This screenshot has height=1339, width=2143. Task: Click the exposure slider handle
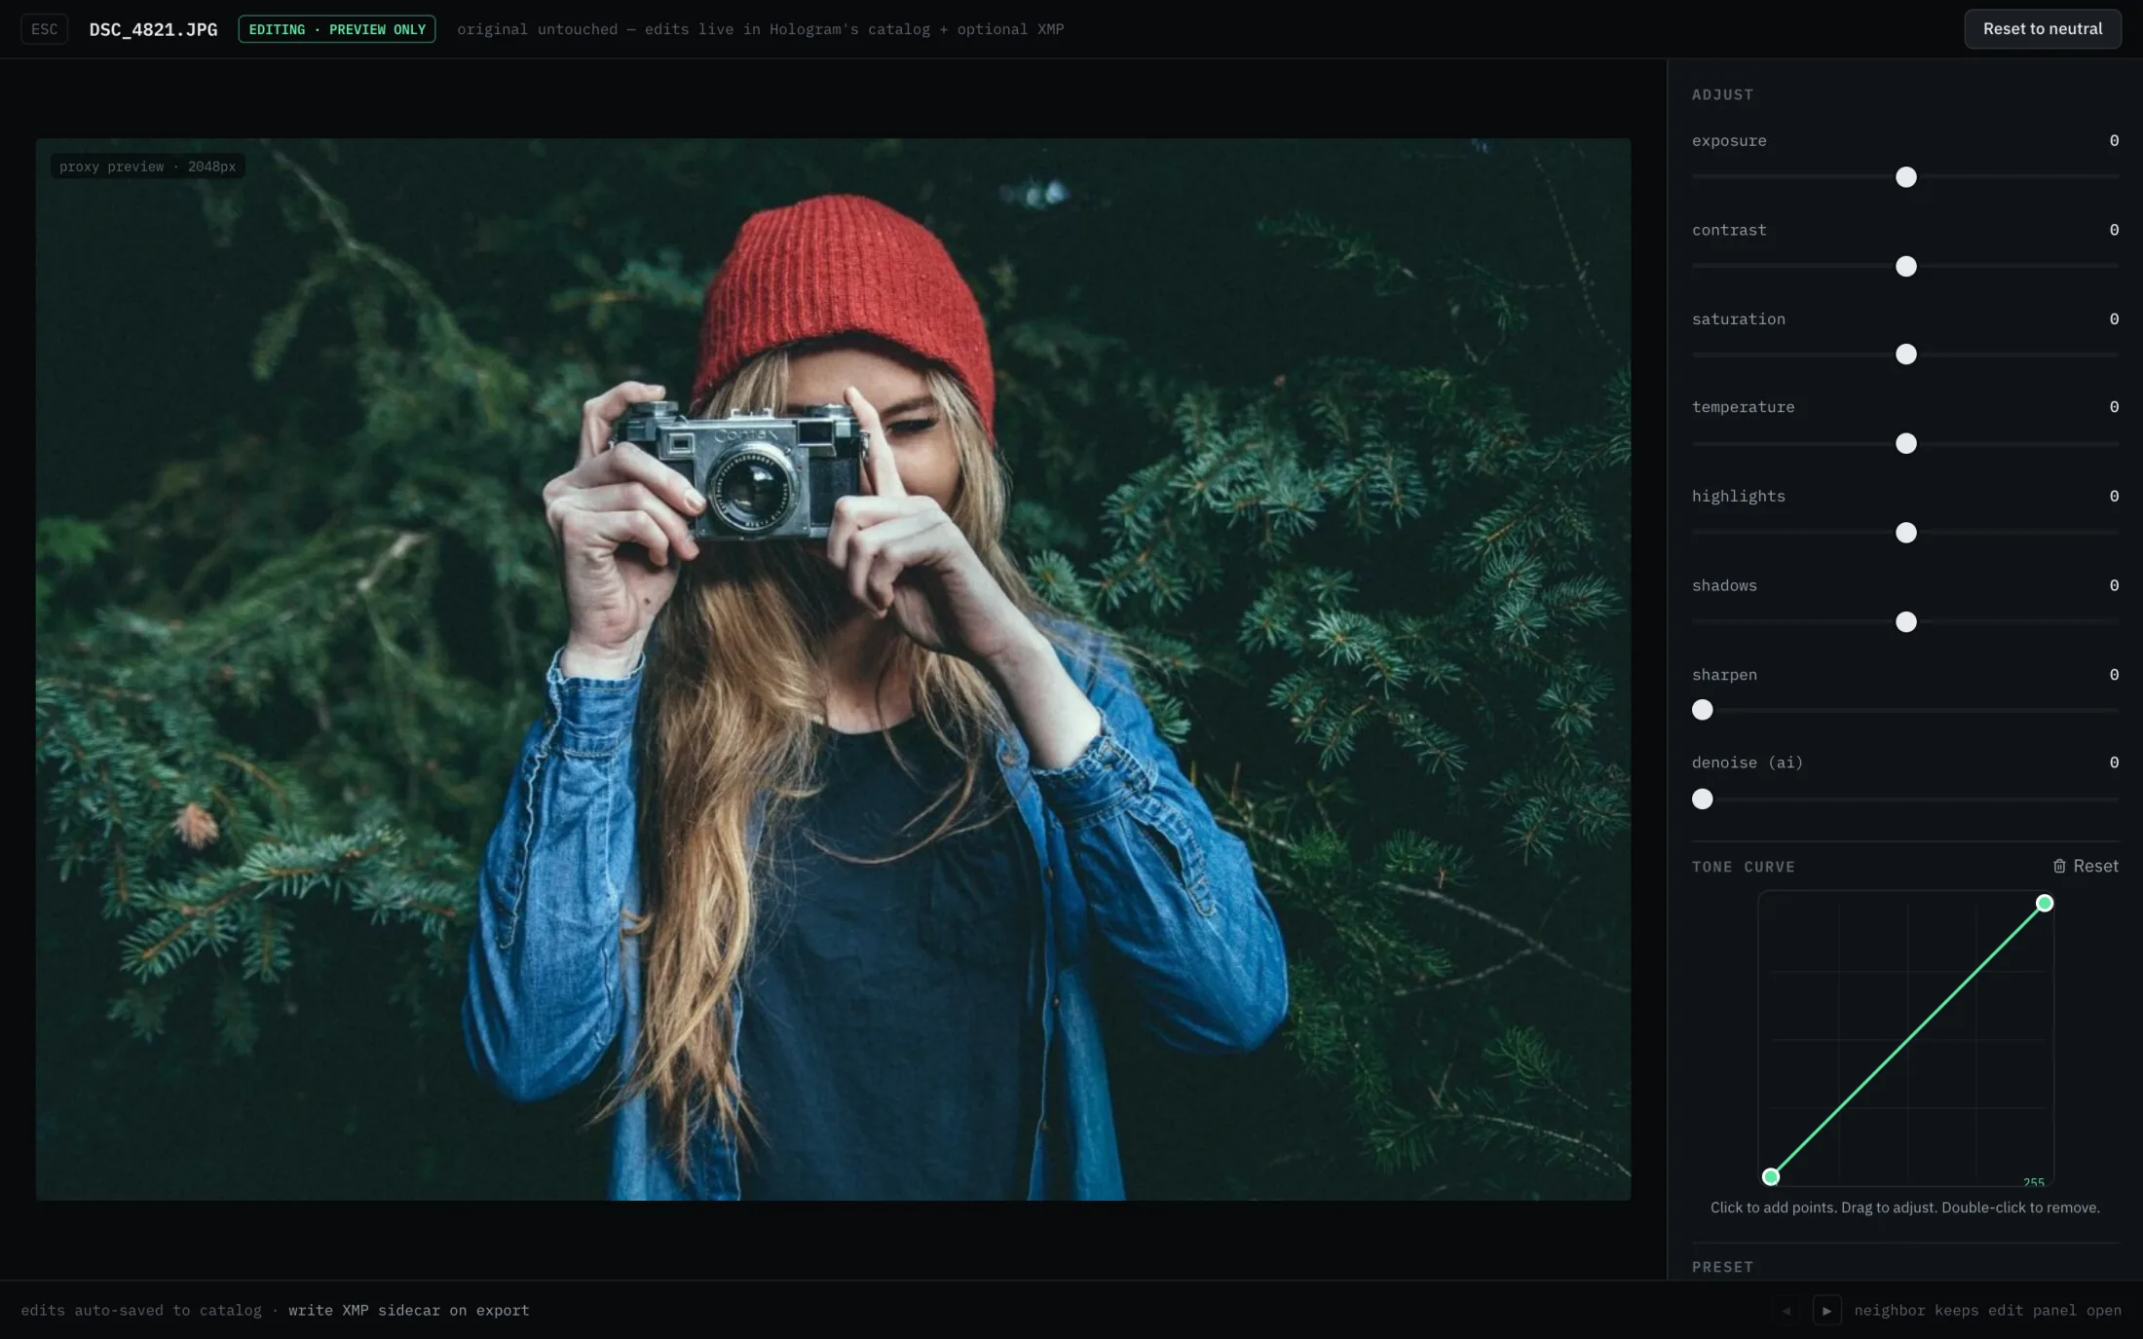coord(1906,177)
